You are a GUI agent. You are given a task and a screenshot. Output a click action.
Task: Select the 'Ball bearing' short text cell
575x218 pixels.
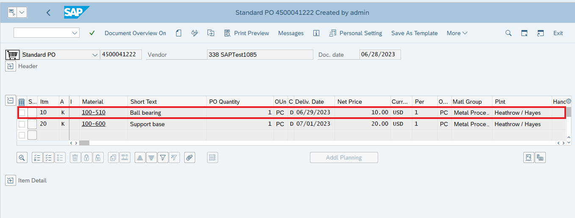[167, 113]
